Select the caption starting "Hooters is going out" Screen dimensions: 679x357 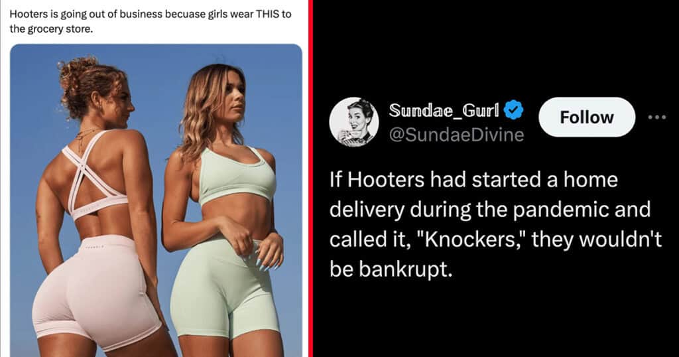(x=151, y=22)
